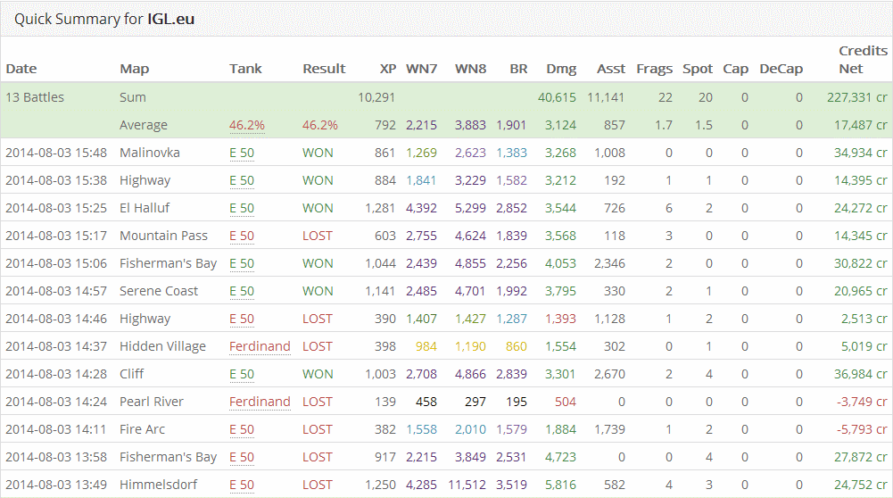Image resolution: width=893 pixels, height=498 pixels.
Task: Click average WN8 value 3,883
Action: point(470,125)
